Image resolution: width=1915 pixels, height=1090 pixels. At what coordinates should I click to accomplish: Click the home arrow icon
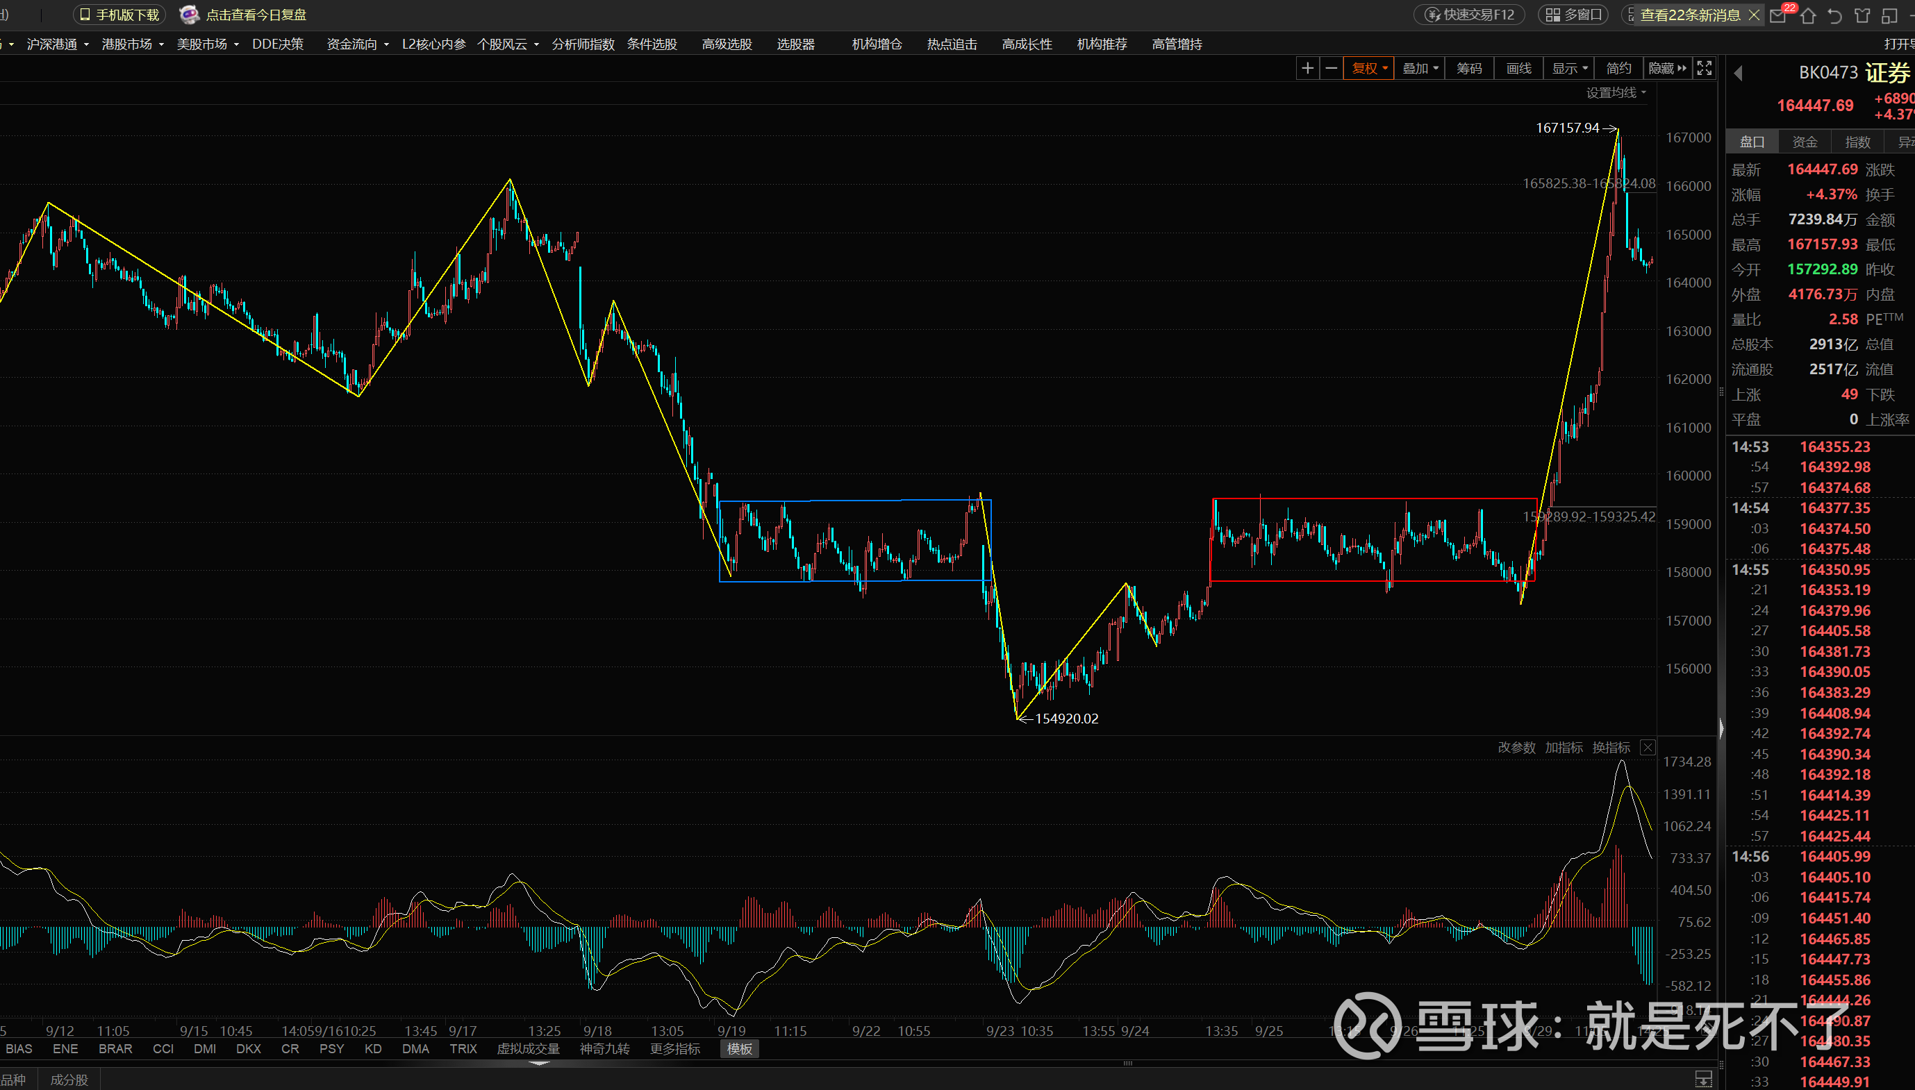1808,15
